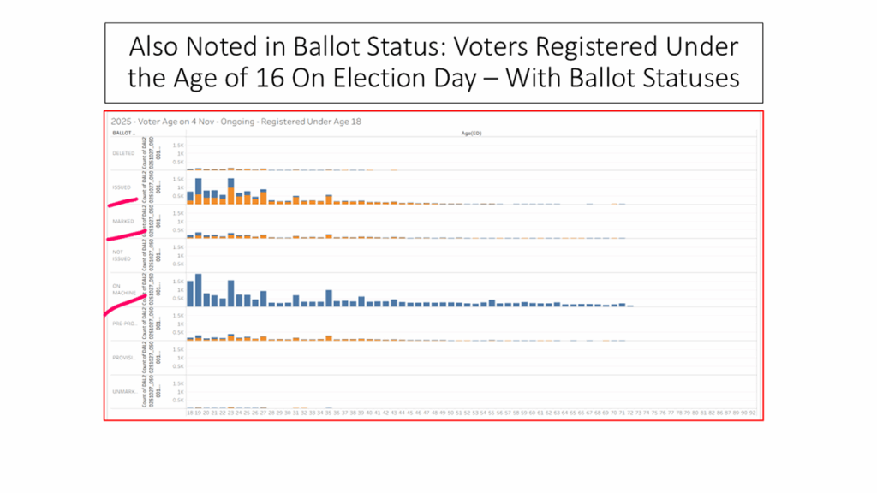Select the PROVISI row label
This screenshot has width=877, height=493.
coord(122,358)
